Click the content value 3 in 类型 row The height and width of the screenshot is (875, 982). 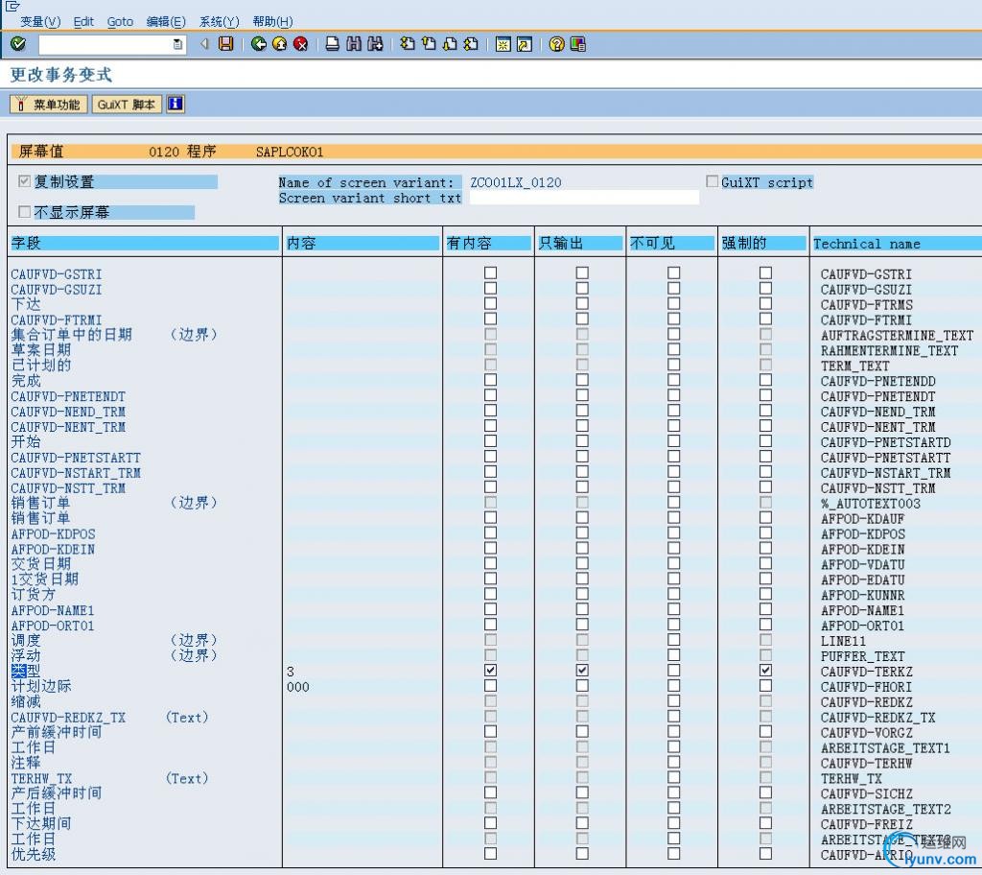(x=291, y=672)
